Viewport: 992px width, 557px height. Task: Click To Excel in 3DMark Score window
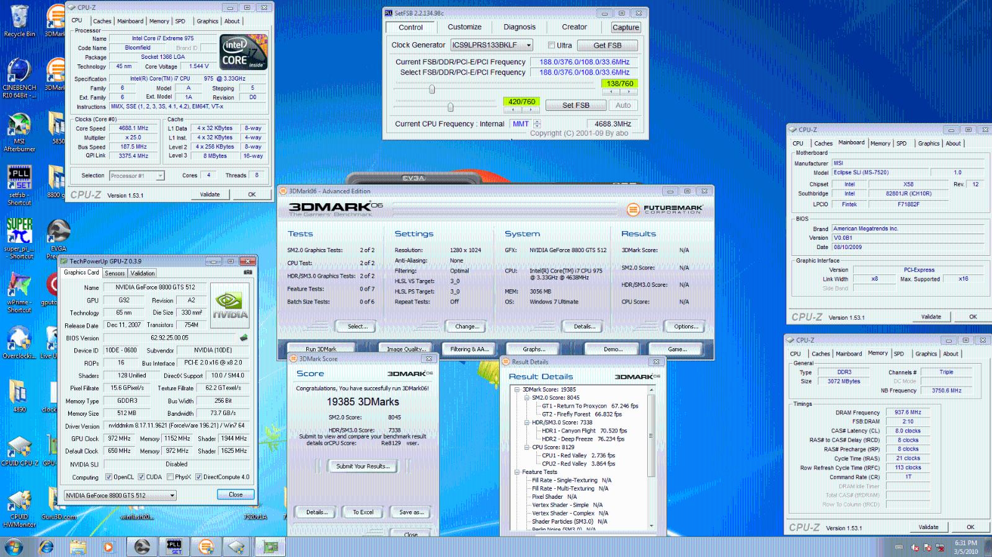tap(363, 512)
